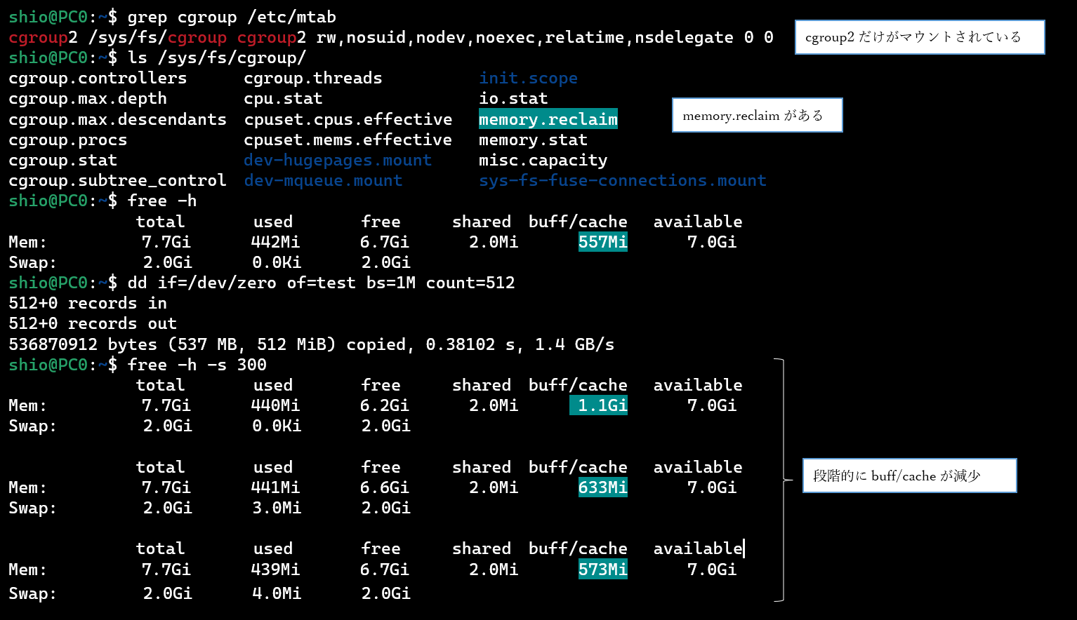Select the dev-hugepages.mount directory
The image size is (1077, 620).
(338, 160)
